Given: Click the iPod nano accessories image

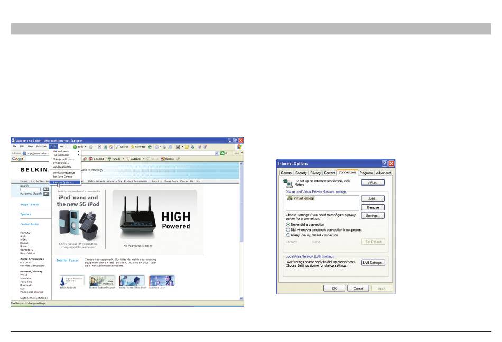Looking at the screenshot, I should (x=79, y=225).
